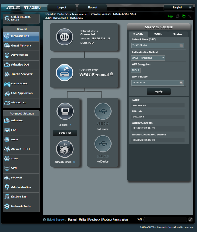Click the Network Name (SSID) input field
This screenshot has height=232, width=197.
click(158, 45)
